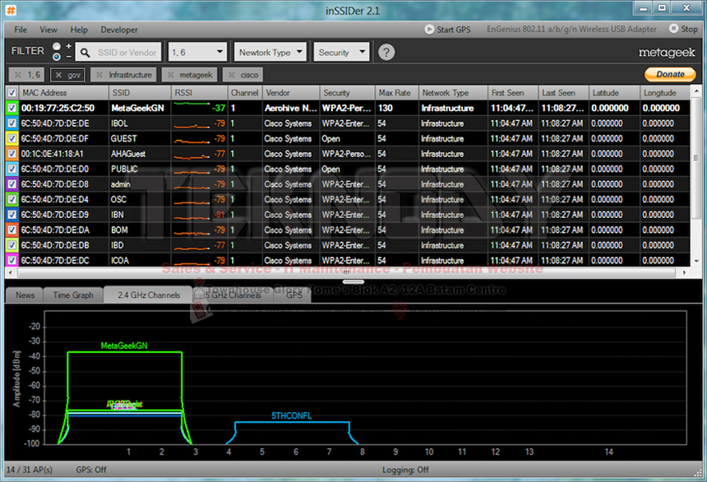The image size is (707, 482).
Task: Toggle the select-all checkbox in table header
Action: coord(12,93)
